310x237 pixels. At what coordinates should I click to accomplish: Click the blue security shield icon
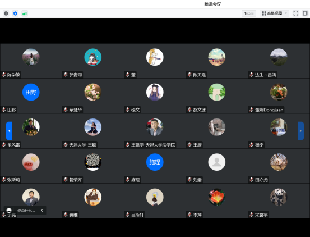click(15, 13)
